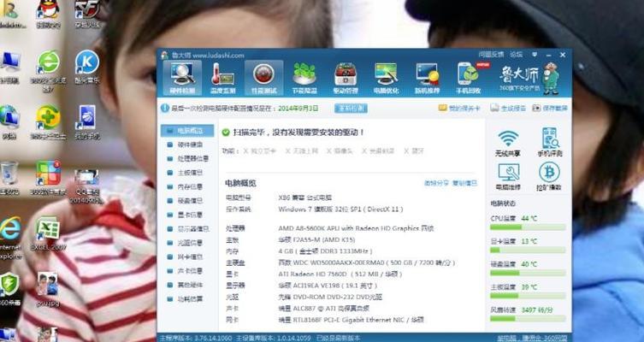Open 新机推荐 new PC recommendations
The image size is (644, 342).
coord(427,78)
